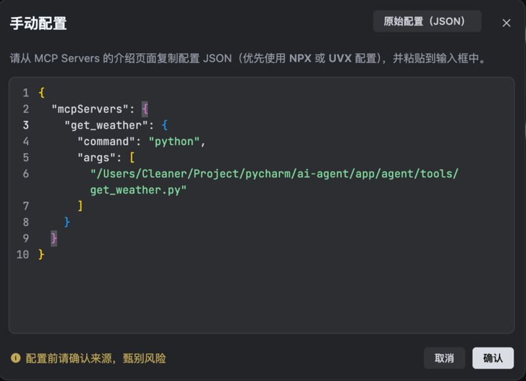Screen dimensions: 526x381
Task: Click the 取消 button
Action: tap(444, 358)
